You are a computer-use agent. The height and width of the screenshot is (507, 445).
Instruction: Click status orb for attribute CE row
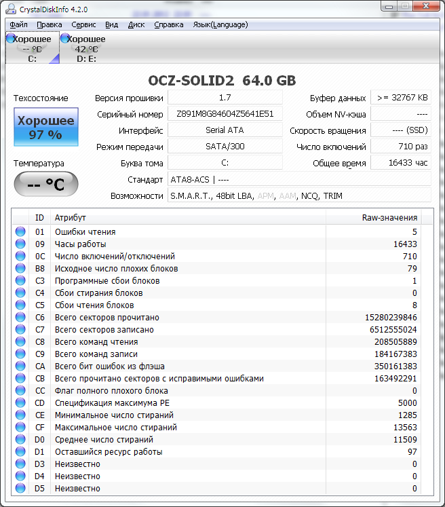coord(20,415)
